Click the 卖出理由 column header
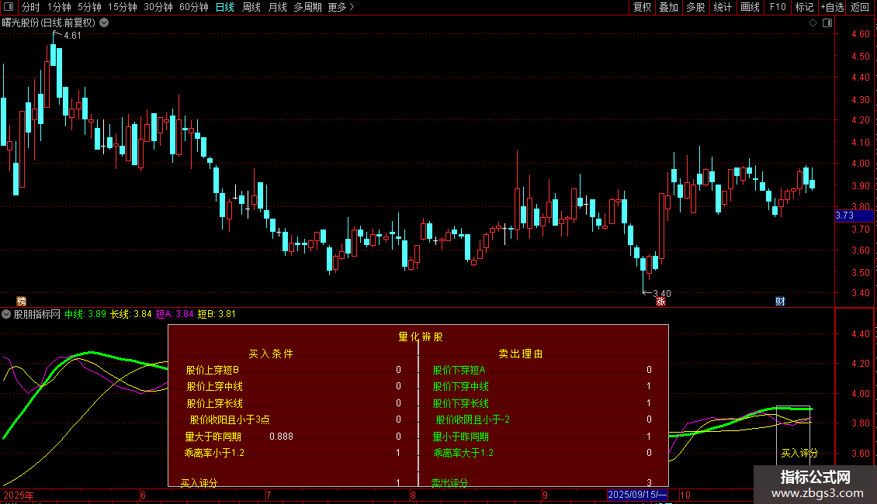This screenshot has height=504, width=877. [x=521, y=354]
